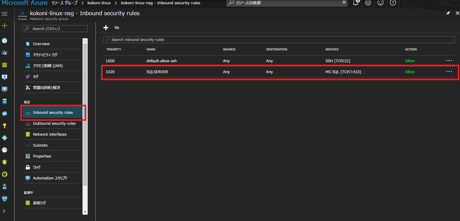Select the SQLSERVER rule name

point(157,71)
